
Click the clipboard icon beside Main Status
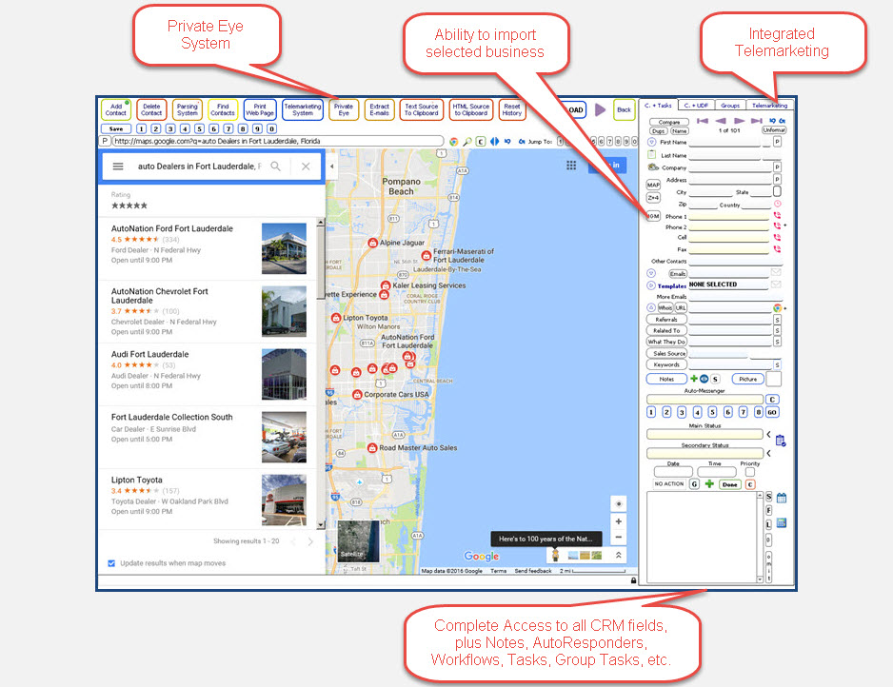(x=781, y=440)
